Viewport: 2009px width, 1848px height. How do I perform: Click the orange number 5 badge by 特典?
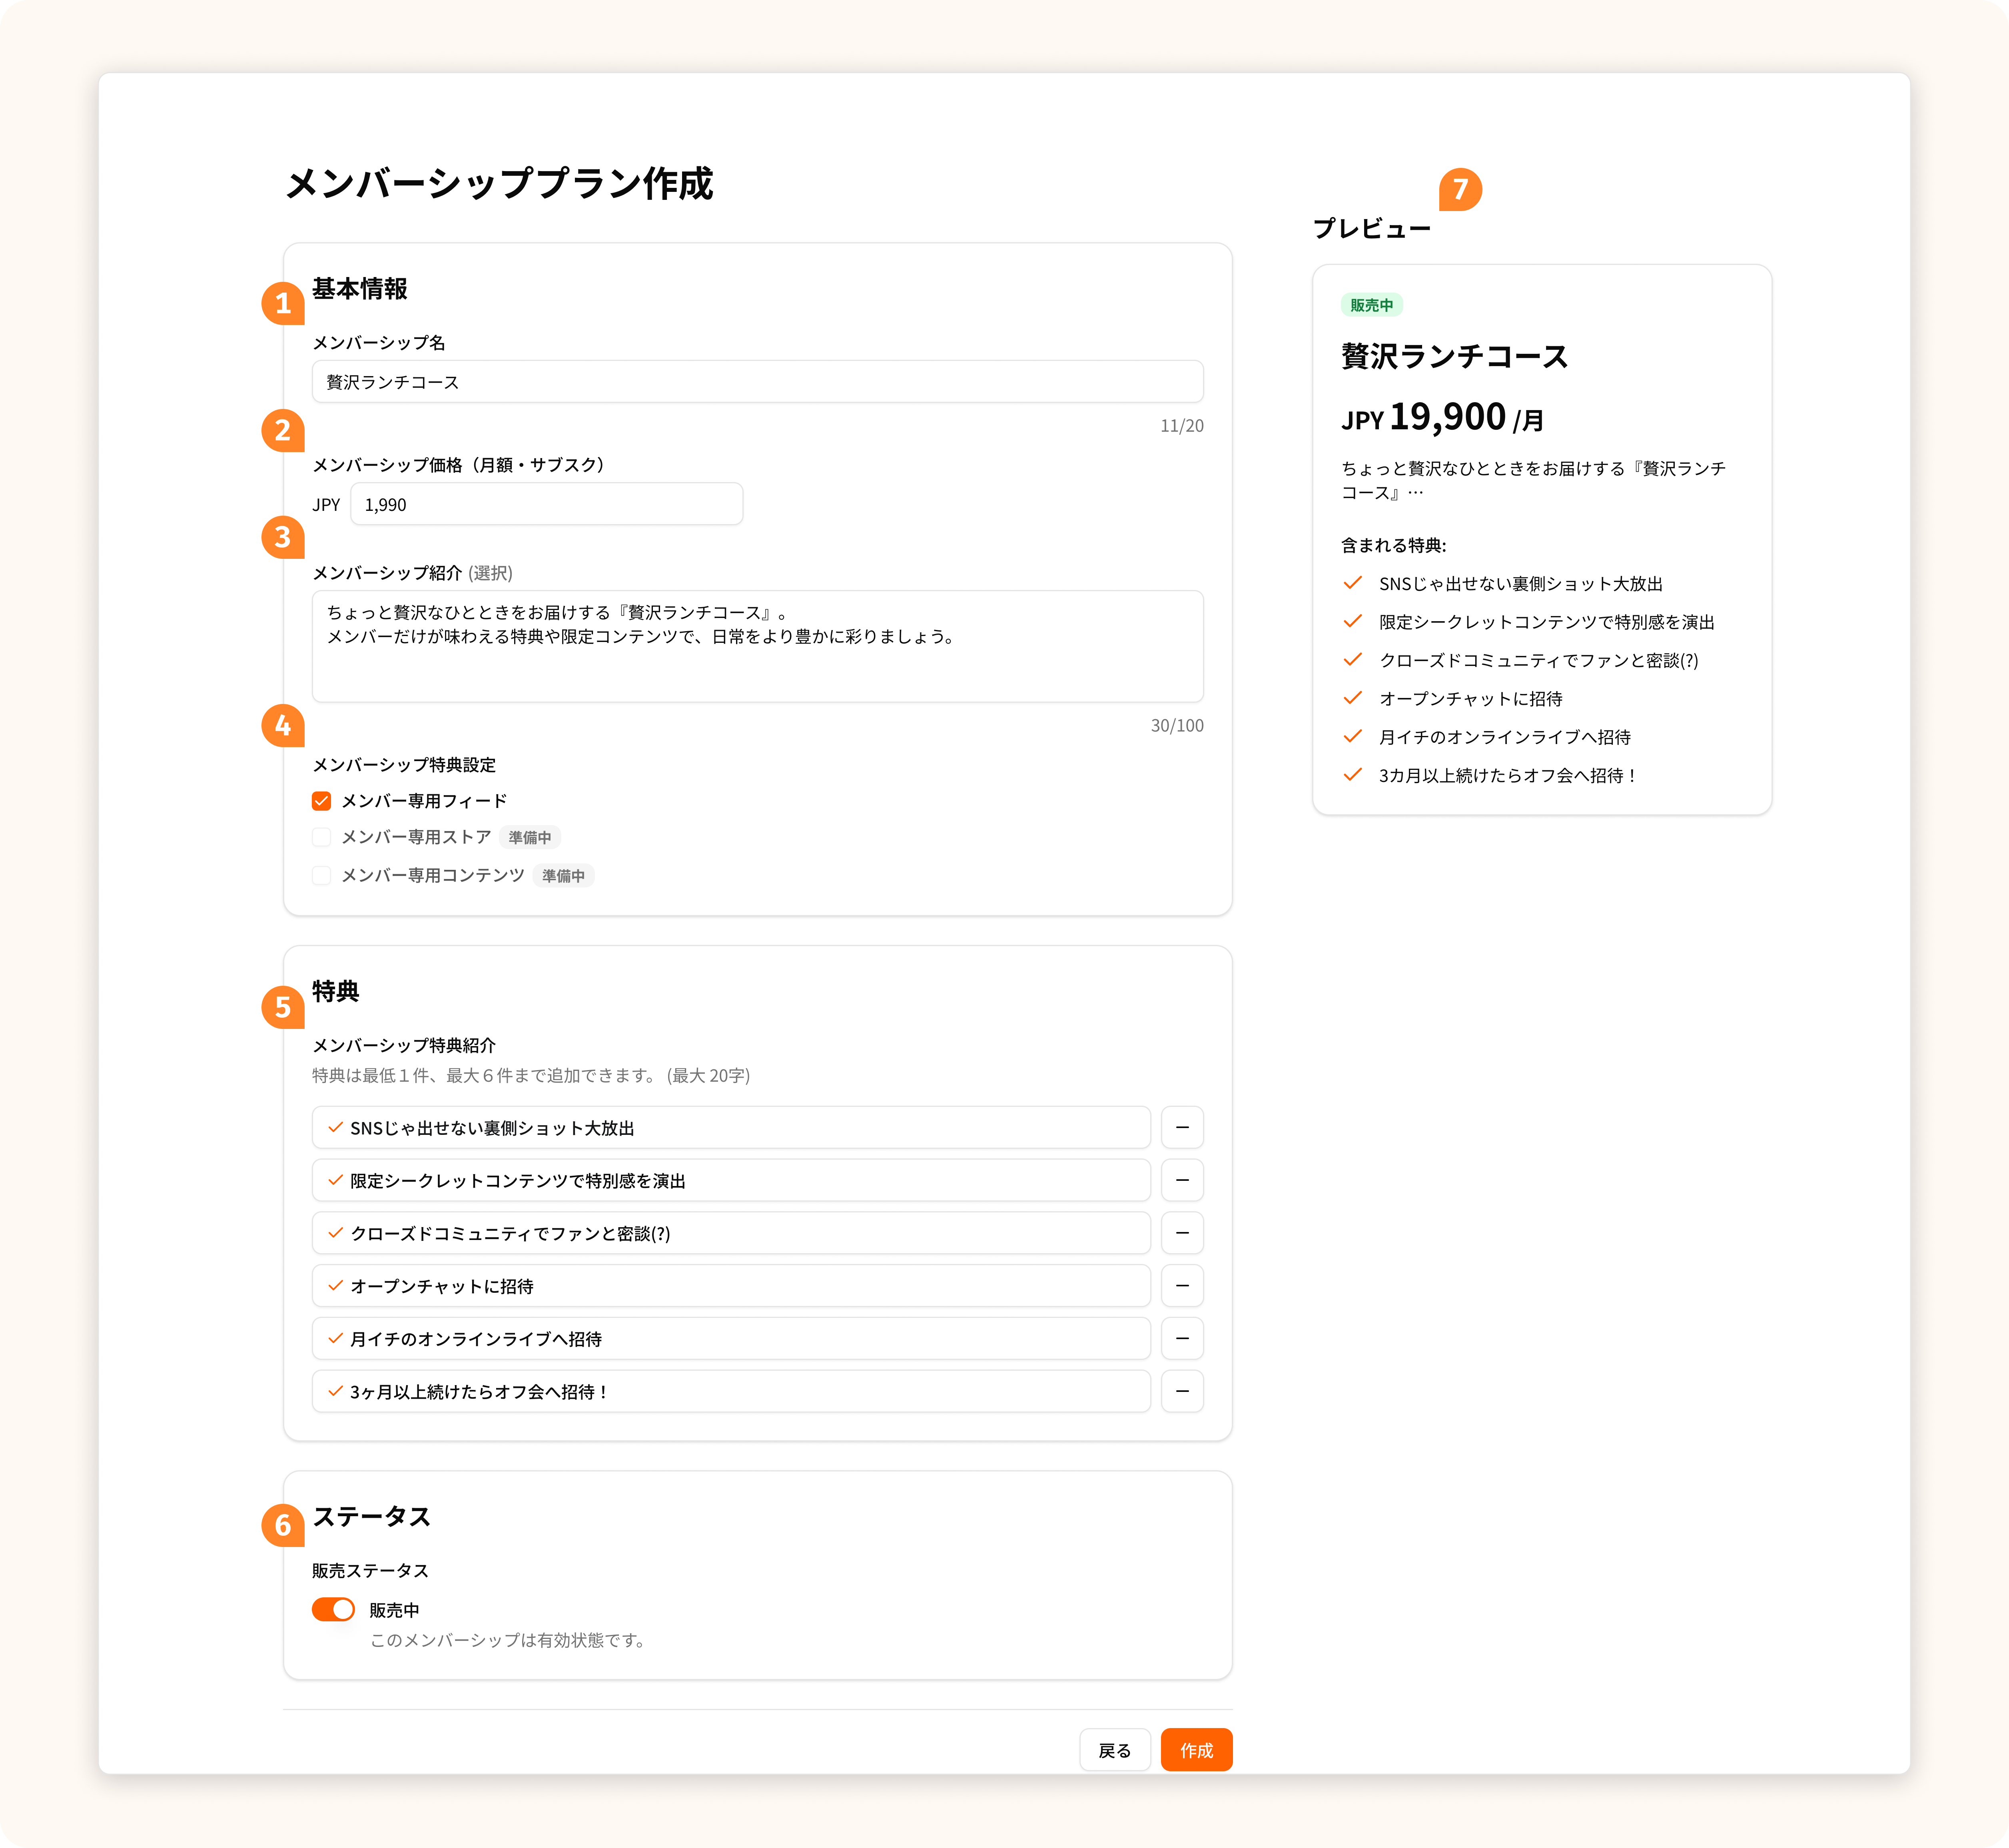283,1007
